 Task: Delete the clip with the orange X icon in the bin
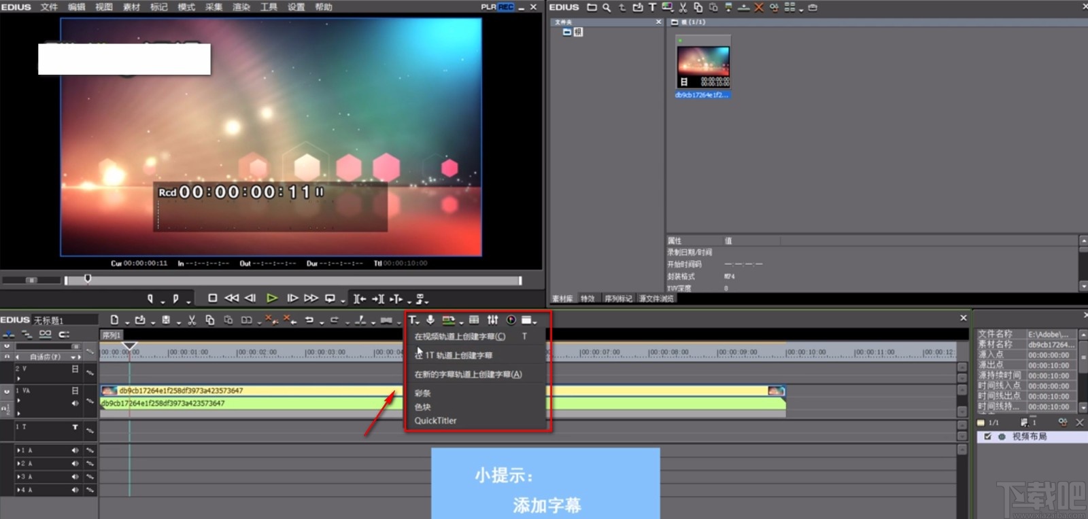(759, 7)
